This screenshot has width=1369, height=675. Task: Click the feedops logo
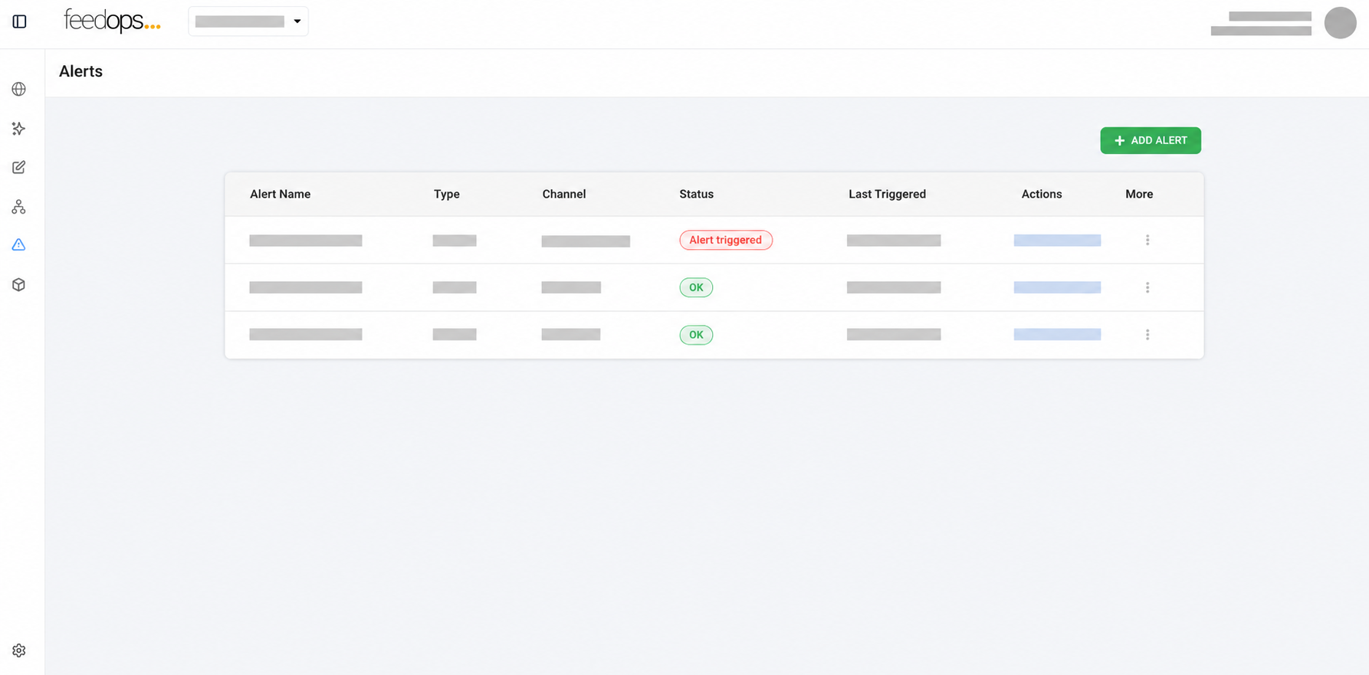[x=112, y=21]
